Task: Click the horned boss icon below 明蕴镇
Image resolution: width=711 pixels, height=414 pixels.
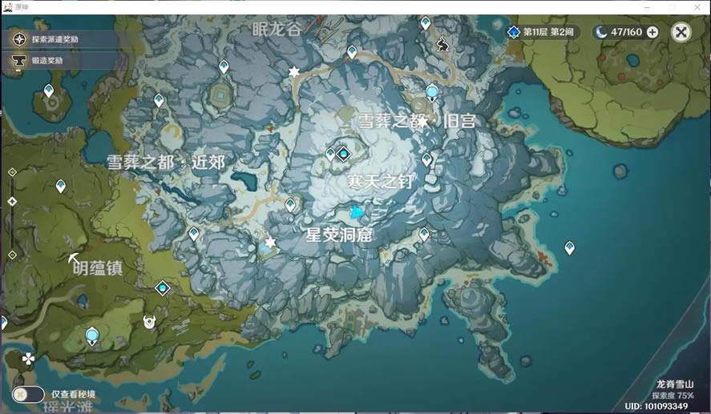Action: [x=149, y=322]
